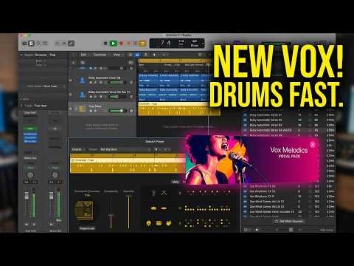The width and height of the screenshot is (354, 266).
Task: Click the volume fader on the left channel strip
Action: coord(27,196)
